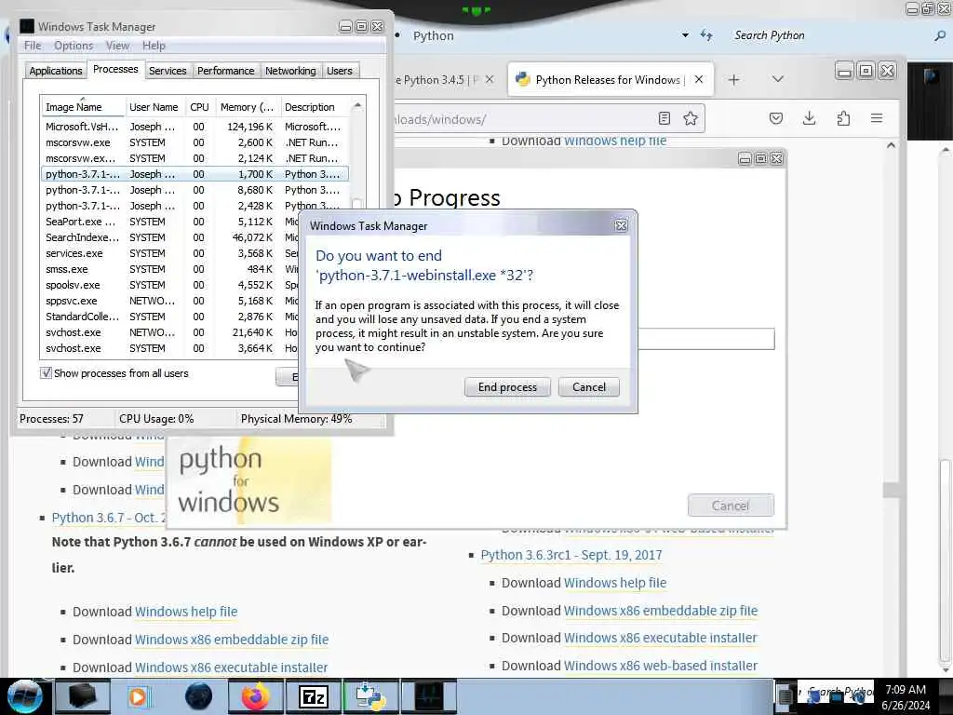Select python process using 8,680 K
The image size is (953, 715).
[195, 190]
